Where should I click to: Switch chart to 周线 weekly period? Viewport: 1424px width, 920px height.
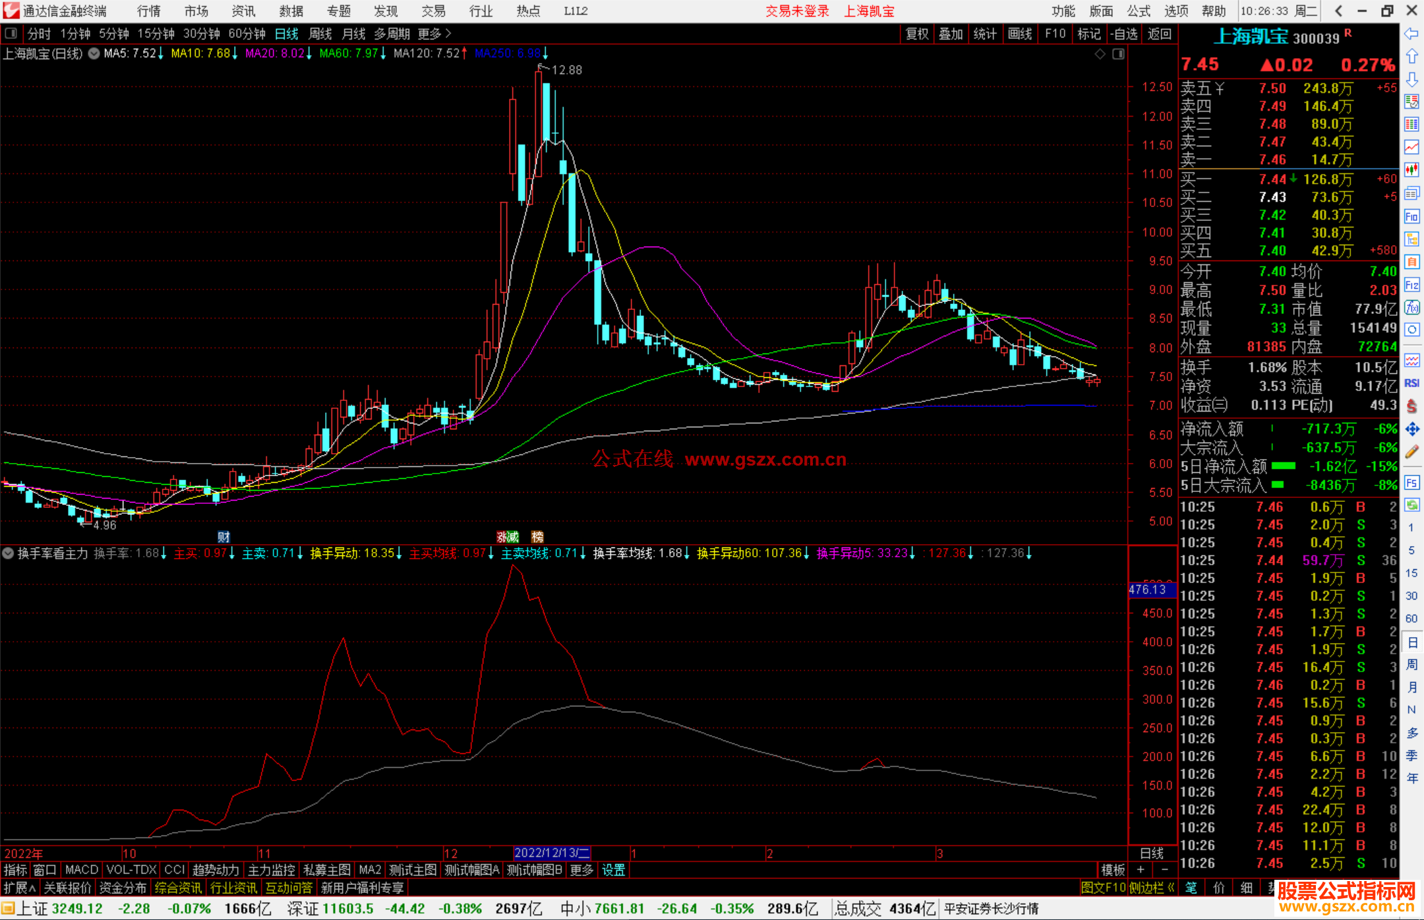pos(320,34)
